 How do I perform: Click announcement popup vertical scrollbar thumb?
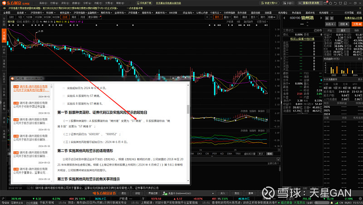(x=188, y=109)
